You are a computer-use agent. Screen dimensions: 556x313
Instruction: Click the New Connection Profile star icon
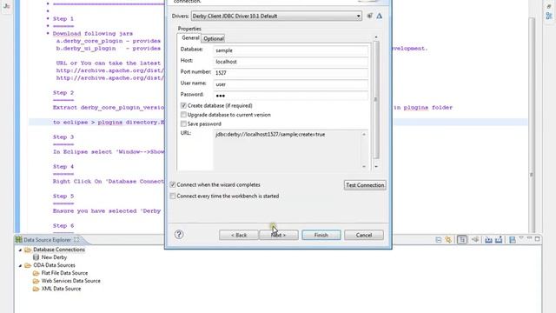[x=448, y=240]
